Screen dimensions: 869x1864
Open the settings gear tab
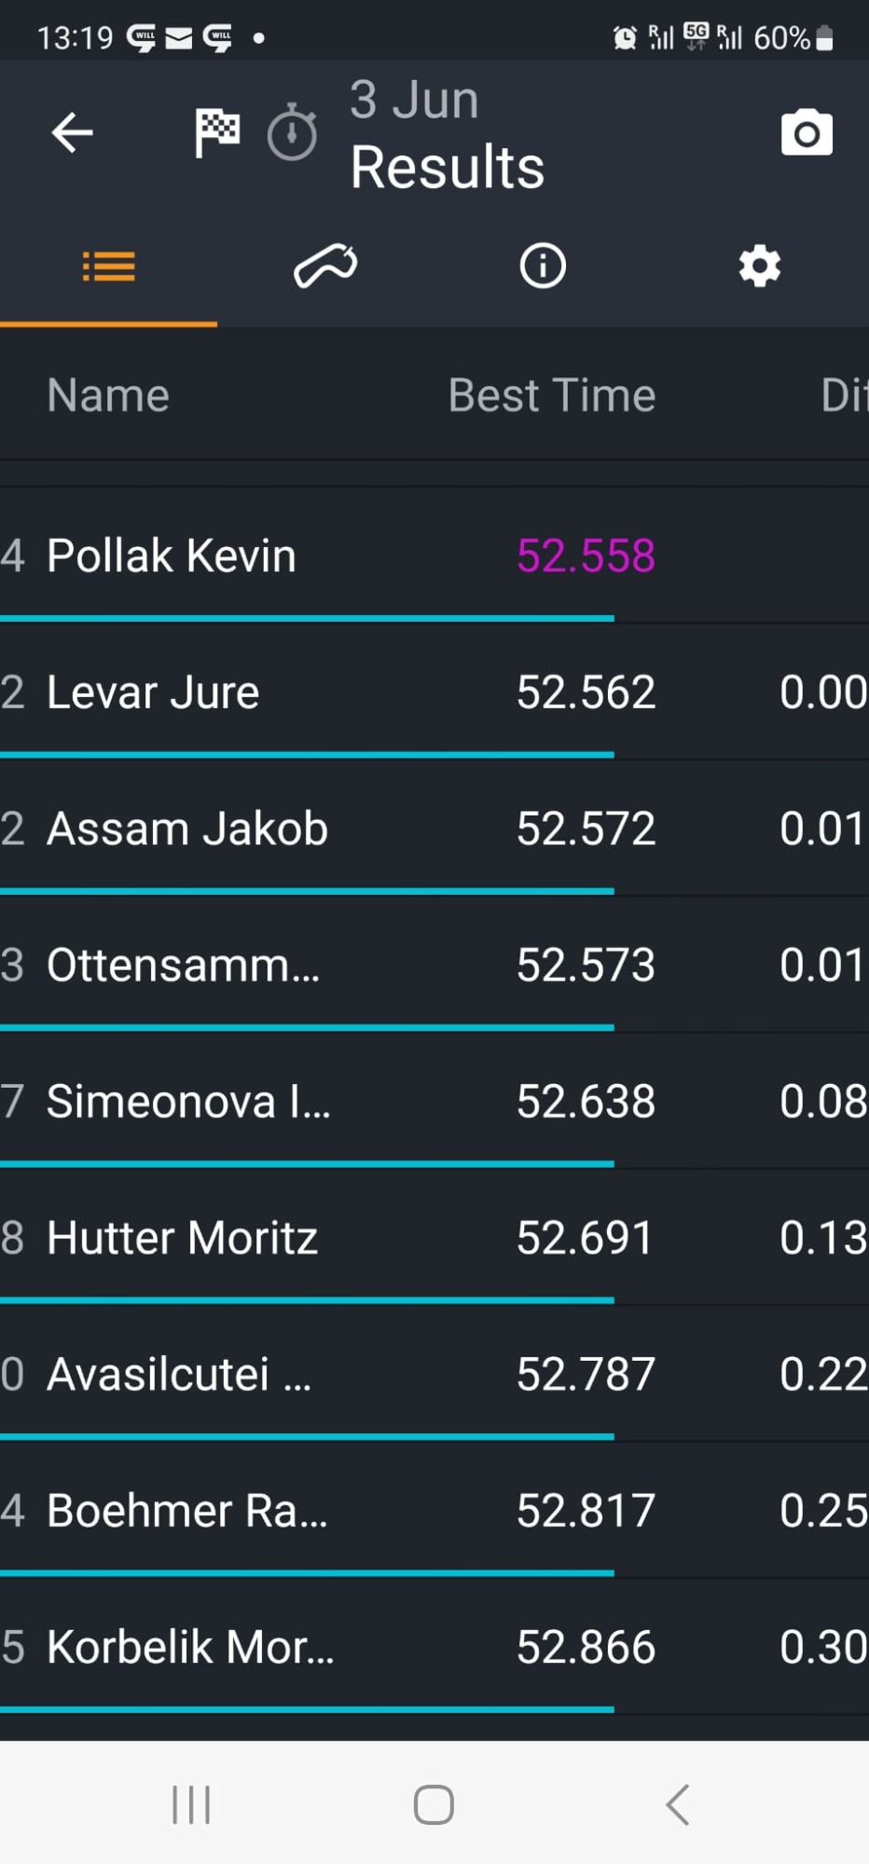point(760,267)
